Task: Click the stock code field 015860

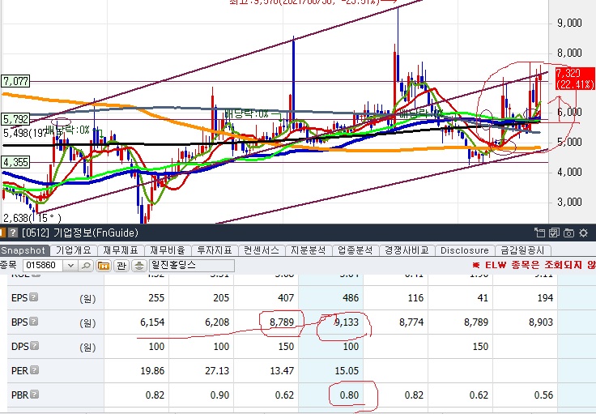Action: (x=44, y=266)
